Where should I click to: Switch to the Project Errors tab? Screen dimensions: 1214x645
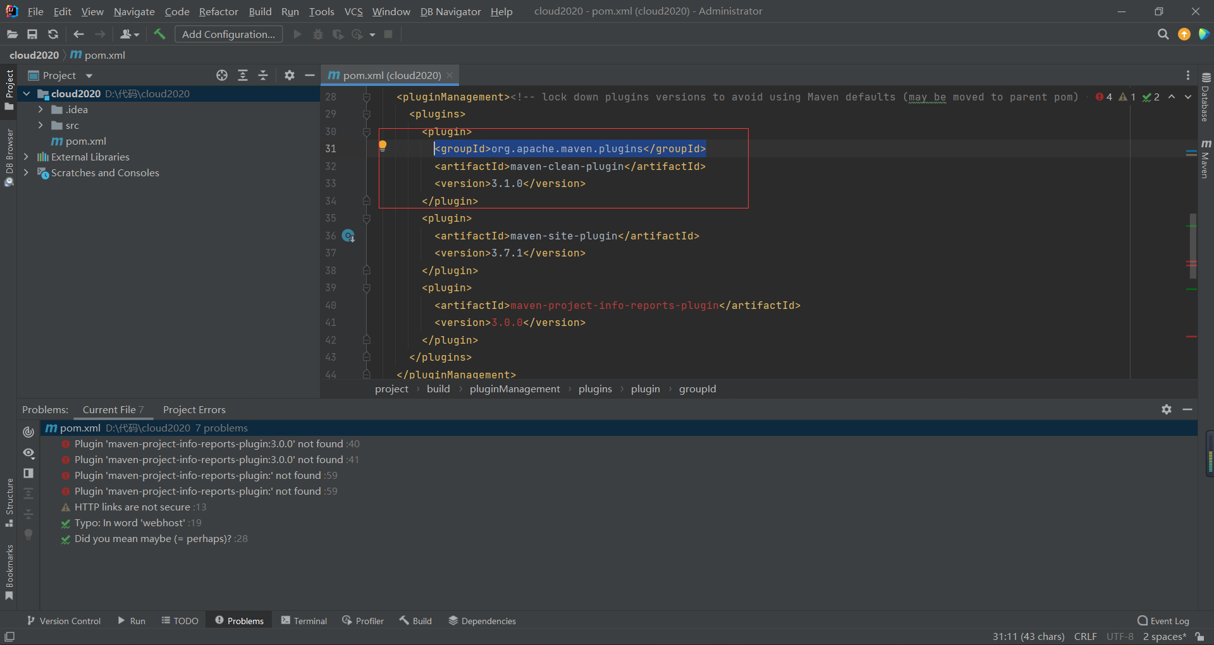[194, 409]
